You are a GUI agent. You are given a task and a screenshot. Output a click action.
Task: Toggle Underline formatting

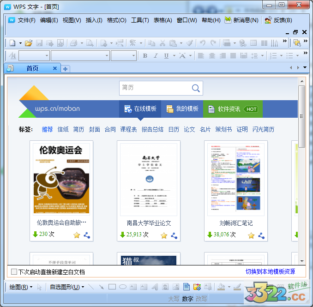[x=166, y=56]
